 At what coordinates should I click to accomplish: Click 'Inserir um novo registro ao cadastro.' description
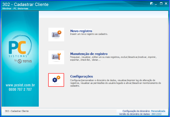coord(89,34)
